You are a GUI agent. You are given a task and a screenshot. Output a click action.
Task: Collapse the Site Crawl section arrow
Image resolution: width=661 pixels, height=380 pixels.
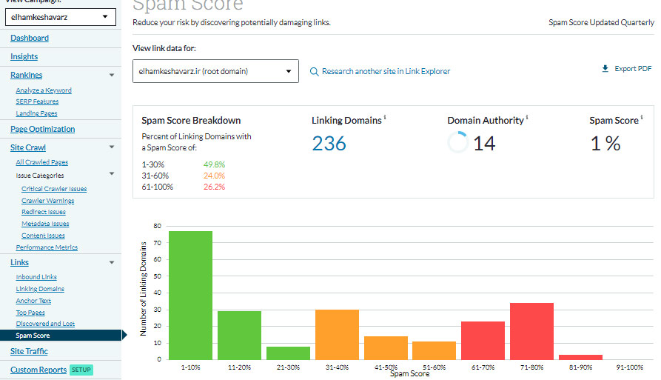click(x=112, y=147)
